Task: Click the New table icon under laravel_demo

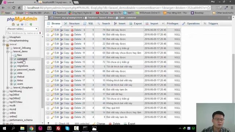Action: click(x=15, y=55)
